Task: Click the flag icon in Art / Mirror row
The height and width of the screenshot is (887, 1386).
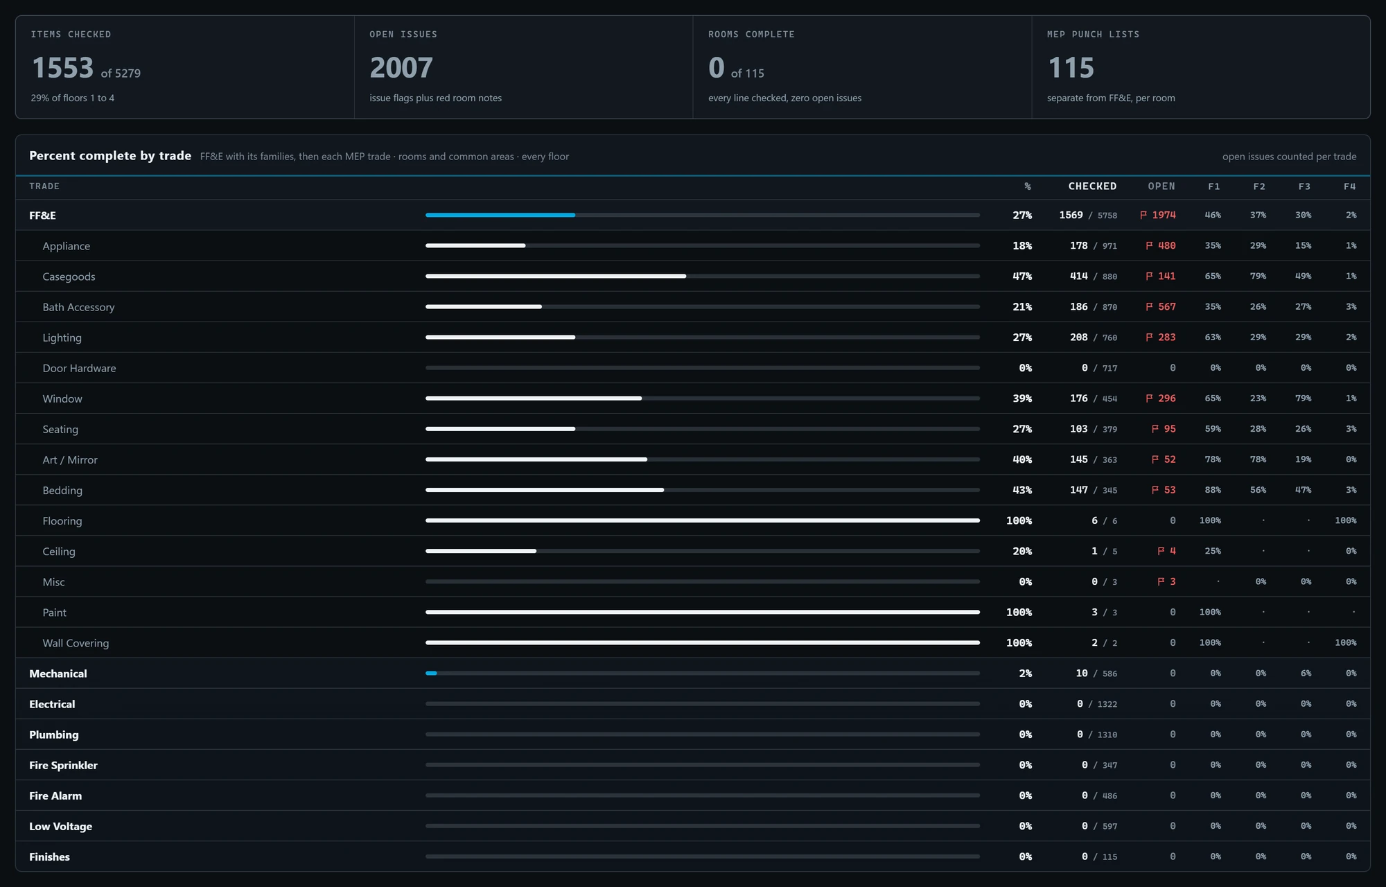Action: [1155, 459]
